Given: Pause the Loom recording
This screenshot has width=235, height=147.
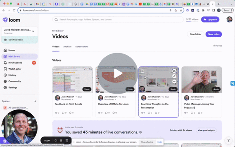Looking at the screenshot, I should (x=61, y=140).
